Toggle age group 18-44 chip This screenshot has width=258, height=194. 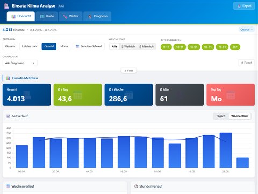(180, 47)
